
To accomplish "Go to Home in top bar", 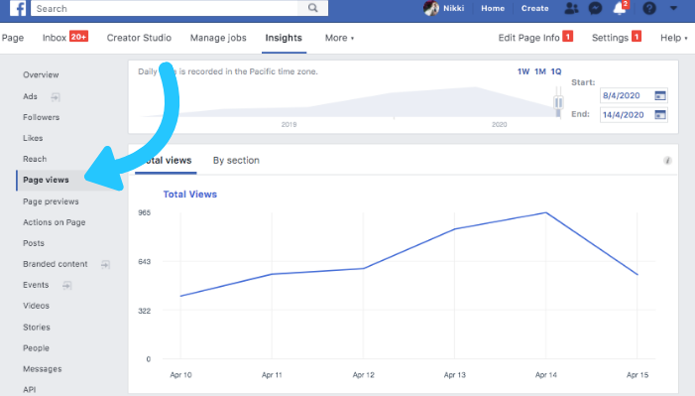I will coord(493,8).
